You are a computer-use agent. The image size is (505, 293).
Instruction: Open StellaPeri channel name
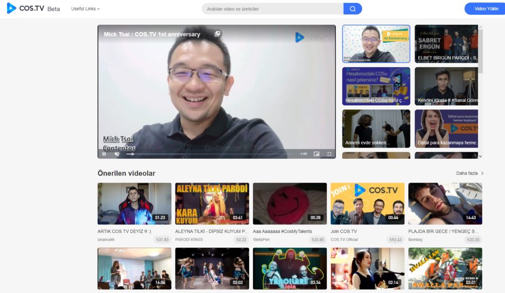[x=261, y=240]
